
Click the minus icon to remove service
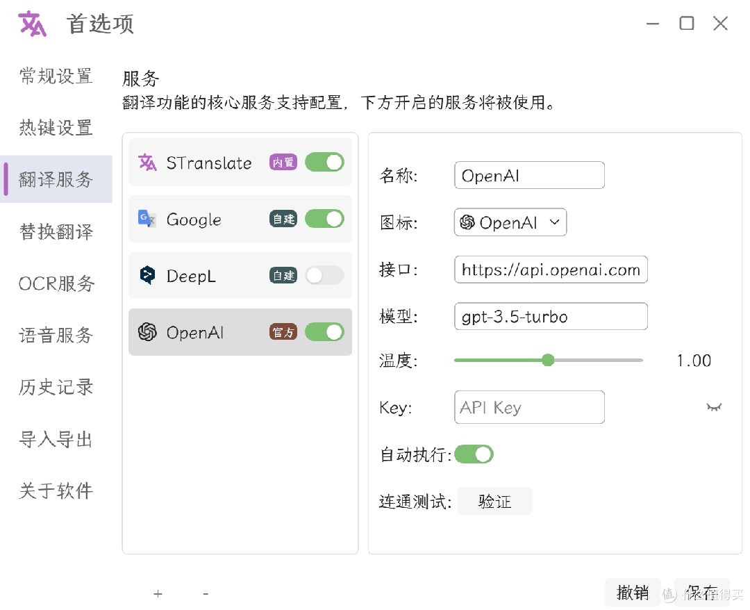(206, 594)
